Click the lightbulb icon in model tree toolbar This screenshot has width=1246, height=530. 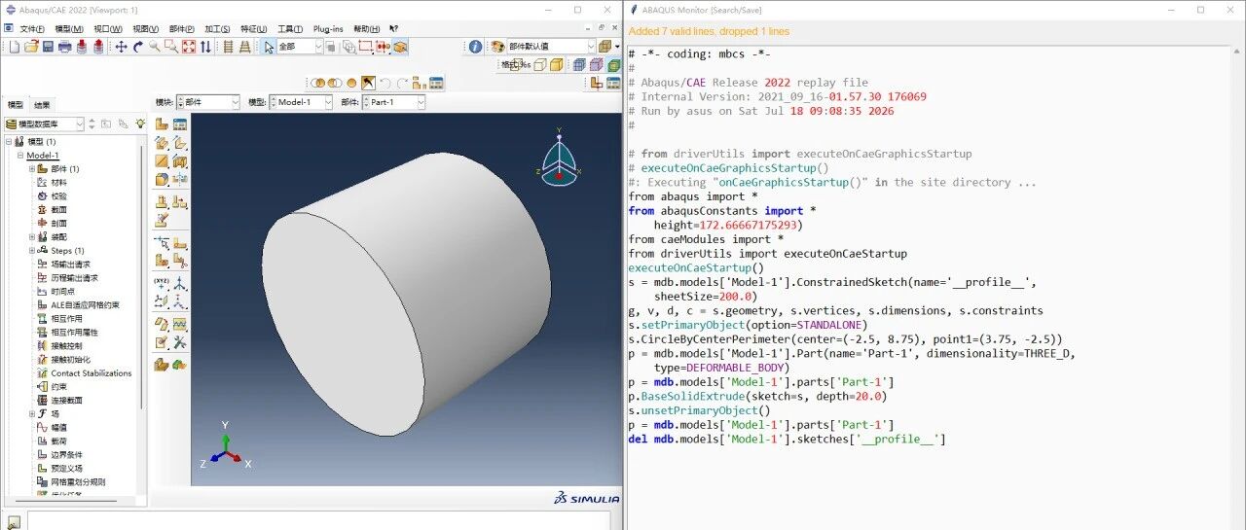point(141,124)
